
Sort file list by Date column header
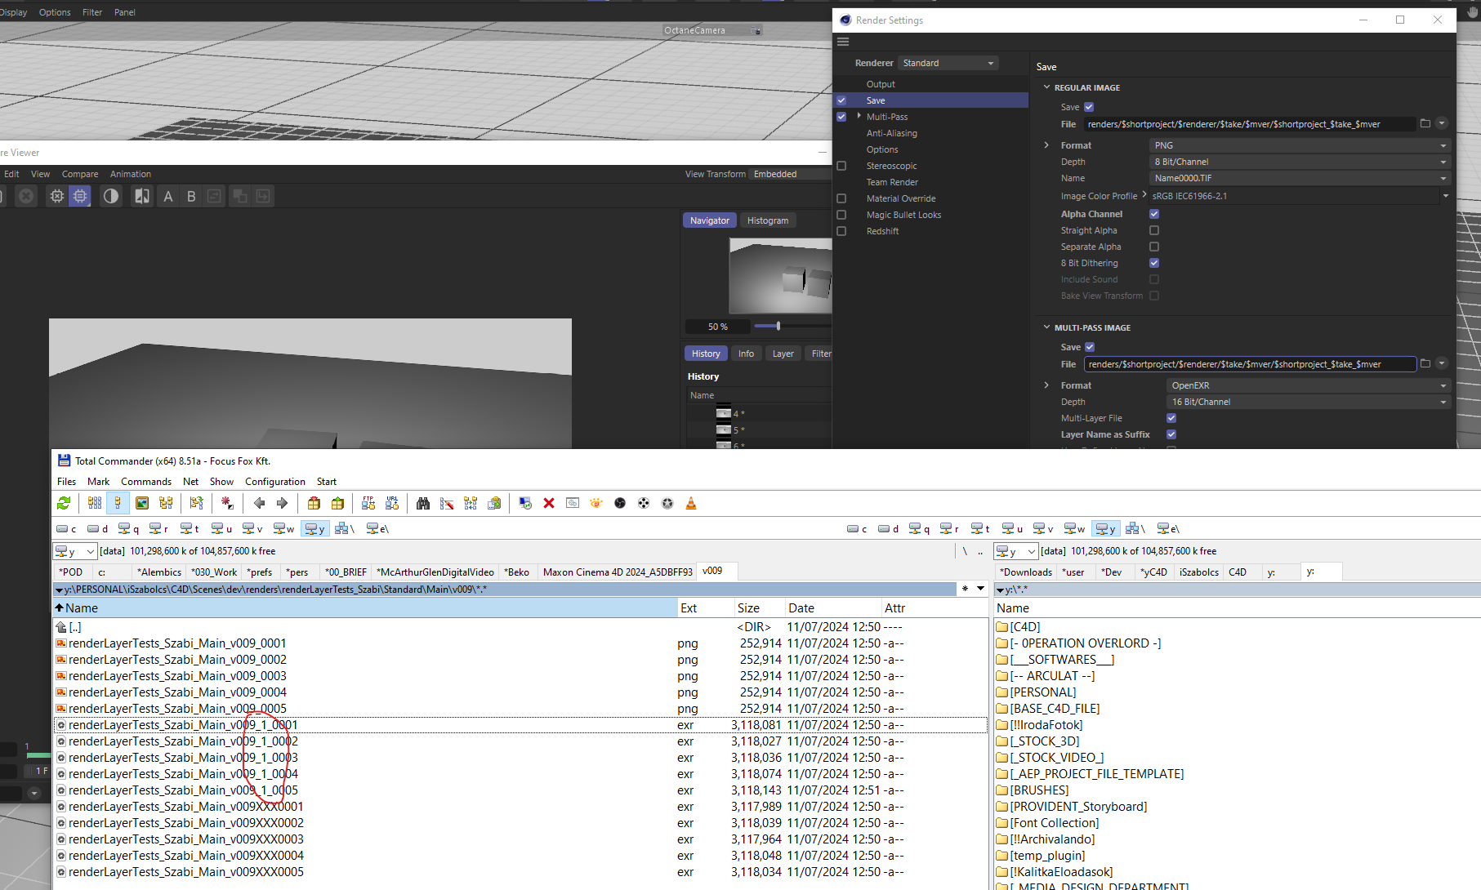coord(833,608)
